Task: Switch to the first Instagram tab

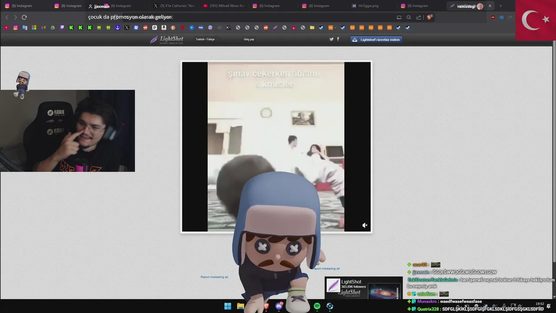Action: click(x=25, y=6)
